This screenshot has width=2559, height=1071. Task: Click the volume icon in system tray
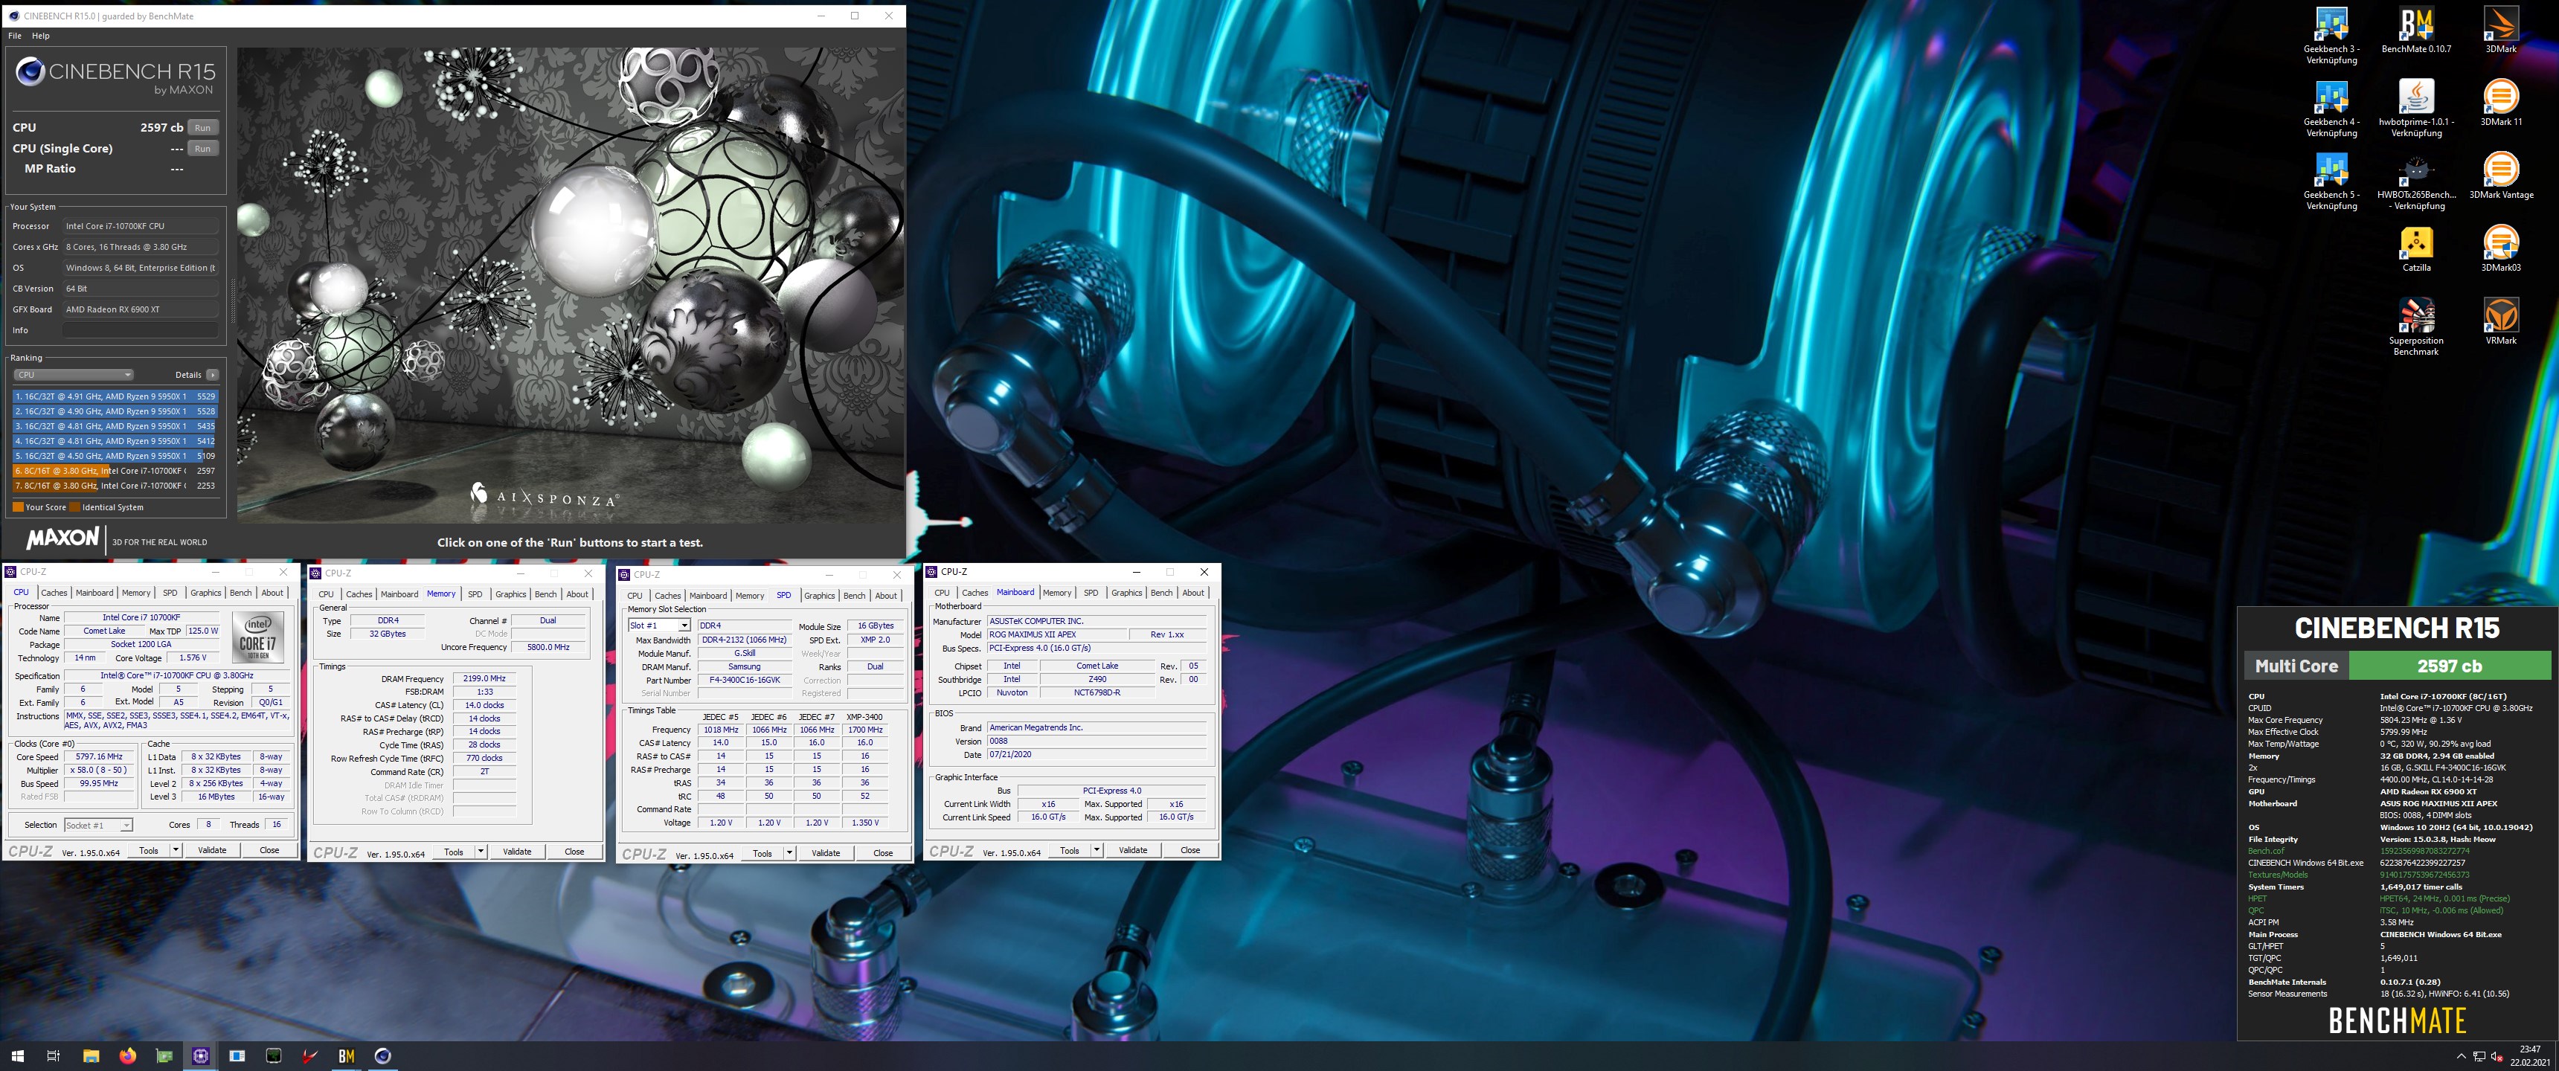tap(2497, 1056)
